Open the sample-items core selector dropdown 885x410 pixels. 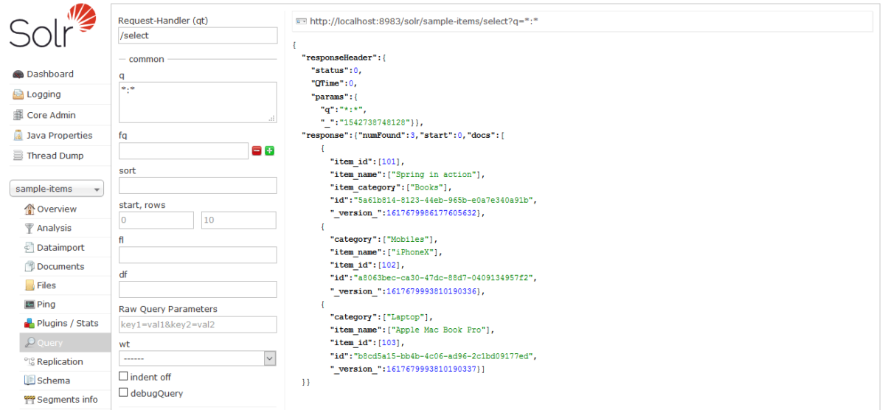(57, 190)
